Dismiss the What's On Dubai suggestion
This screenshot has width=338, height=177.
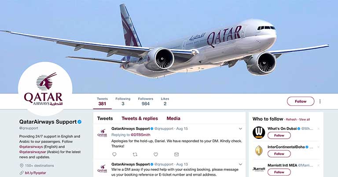coord(318,129)
